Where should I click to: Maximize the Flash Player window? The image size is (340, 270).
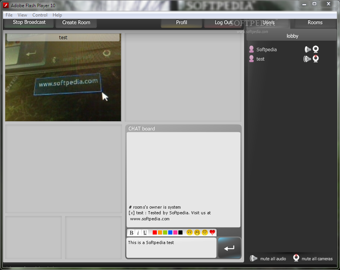coord(314,4)
